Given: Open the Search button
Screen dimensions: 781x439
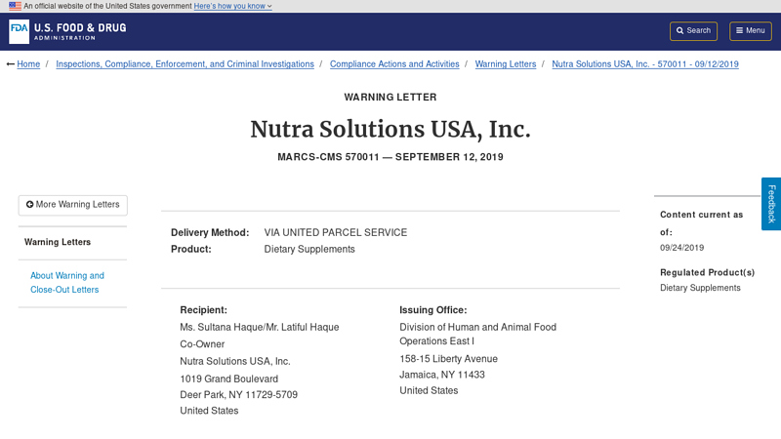Looking at the screenshot, I should point(693,31).
